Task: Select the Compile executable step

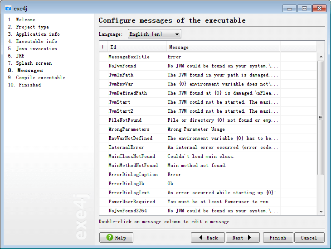Action: point(40,78)
